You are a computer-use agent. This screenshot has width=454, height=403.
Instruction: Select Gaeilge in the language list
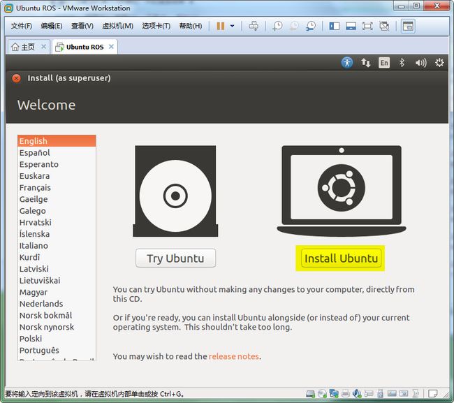[57, 199]
